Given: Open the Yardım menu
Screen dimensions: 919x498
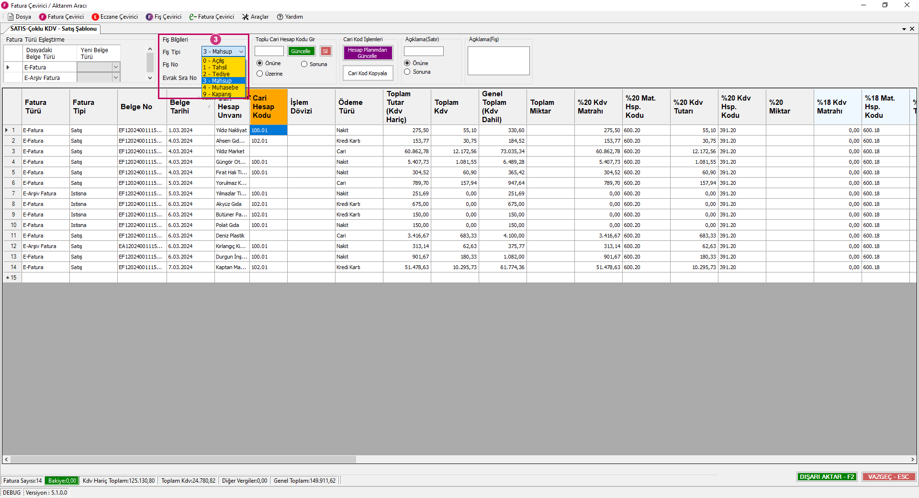Looking at the screenshot, I should pos(290,17).
